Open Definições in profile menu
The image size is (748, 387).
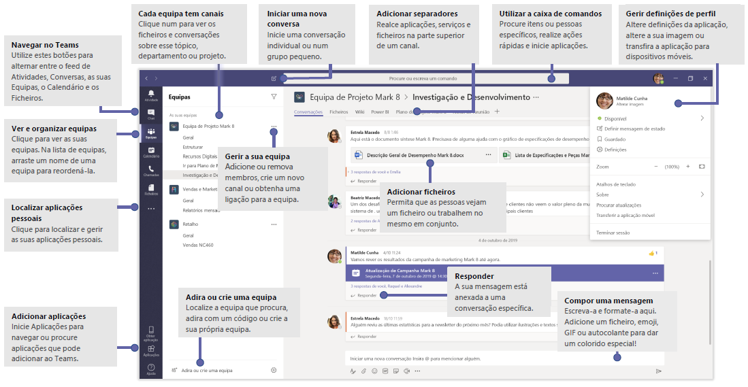(612, 150)
